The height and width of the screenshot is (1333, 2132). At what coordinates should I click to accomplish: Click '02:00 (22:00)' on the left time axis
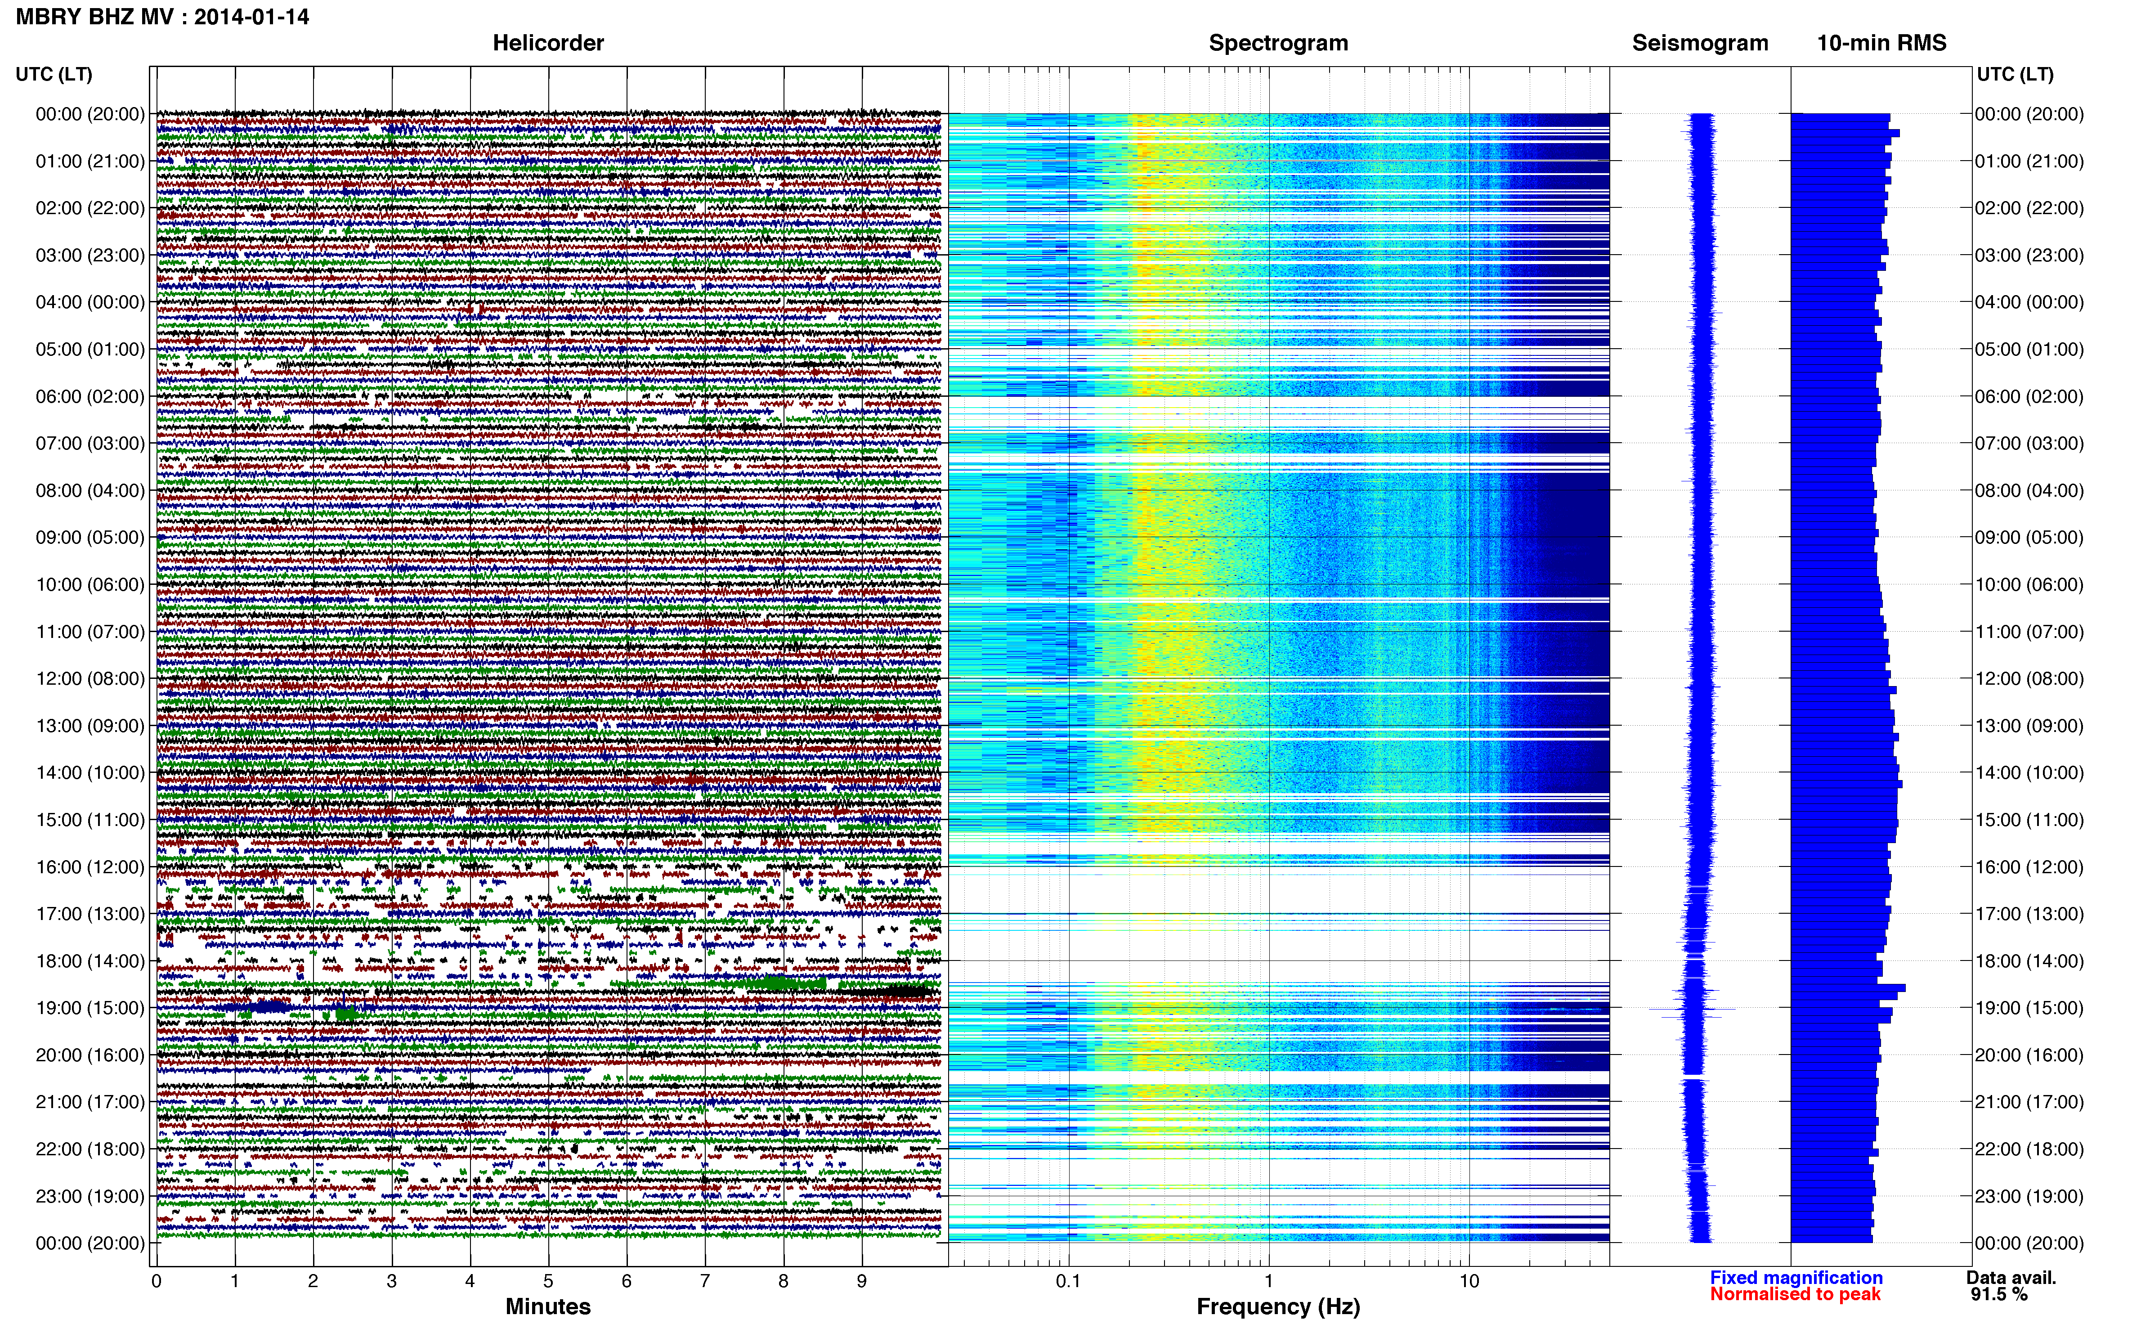point(90,208)
